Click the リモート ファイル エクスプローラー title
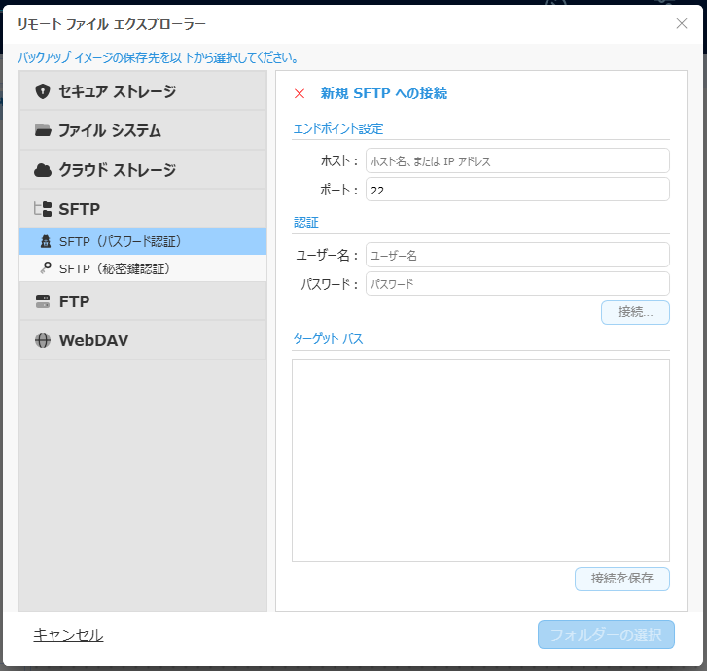The image size is (707, 671). tap(112, 24)
